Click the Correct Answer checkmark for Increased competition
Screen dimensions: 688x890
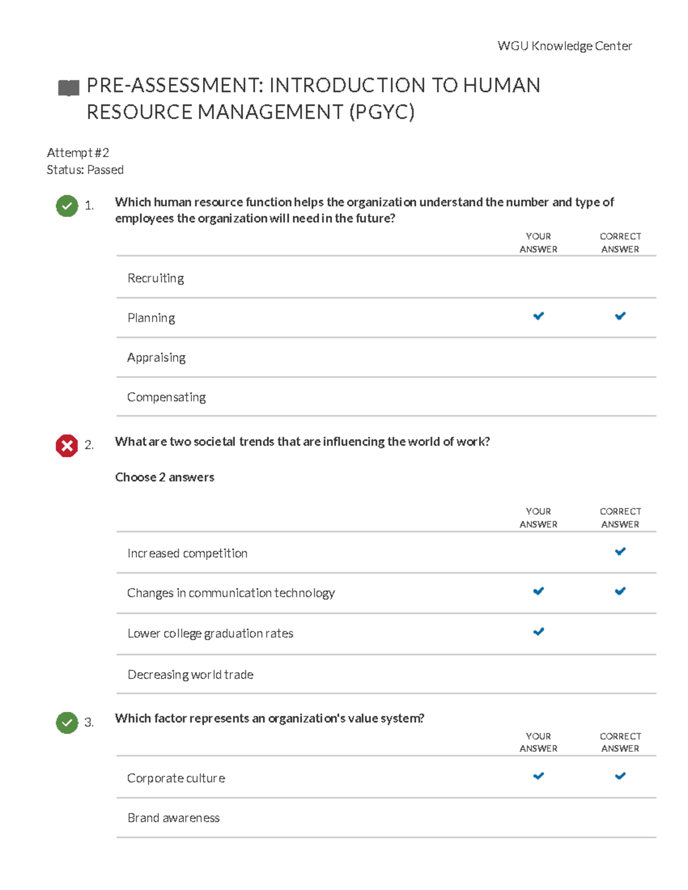coord(620,551)
